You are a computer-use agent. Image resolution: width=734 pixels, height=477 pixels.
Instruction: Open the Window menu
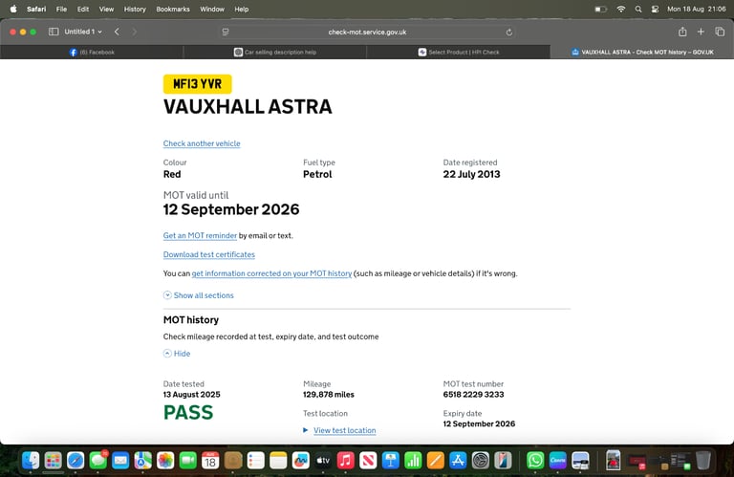(x=212, y=9)
